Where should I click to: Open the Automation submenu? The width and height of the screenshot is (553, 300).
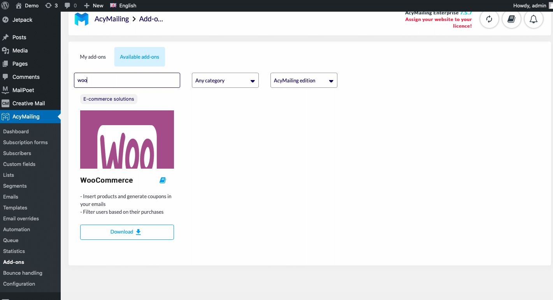[16, 229]
